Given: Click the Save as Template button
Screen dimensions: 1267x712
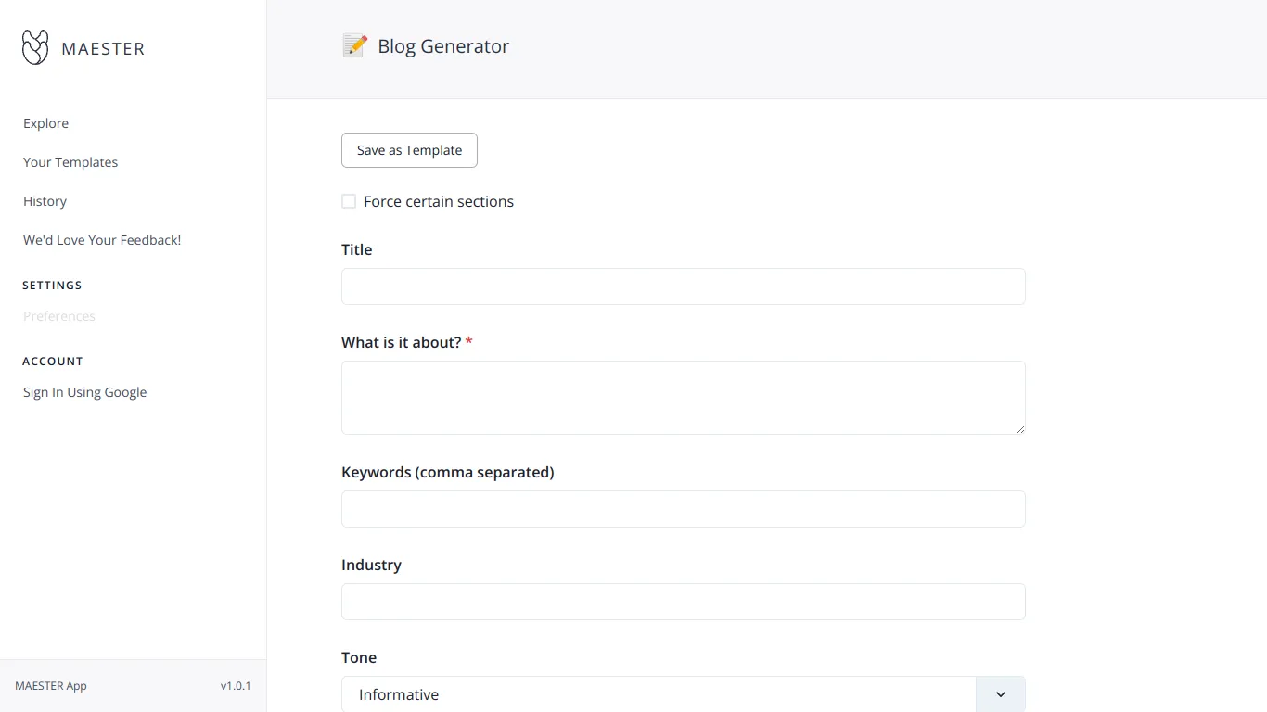Looking at the screenshot, I should 408,149.
